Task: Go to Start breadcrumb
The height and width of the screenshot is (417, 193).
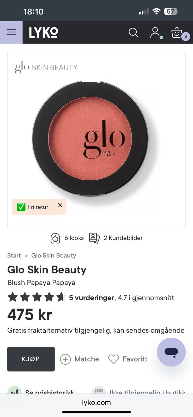Action: (14, 256)
